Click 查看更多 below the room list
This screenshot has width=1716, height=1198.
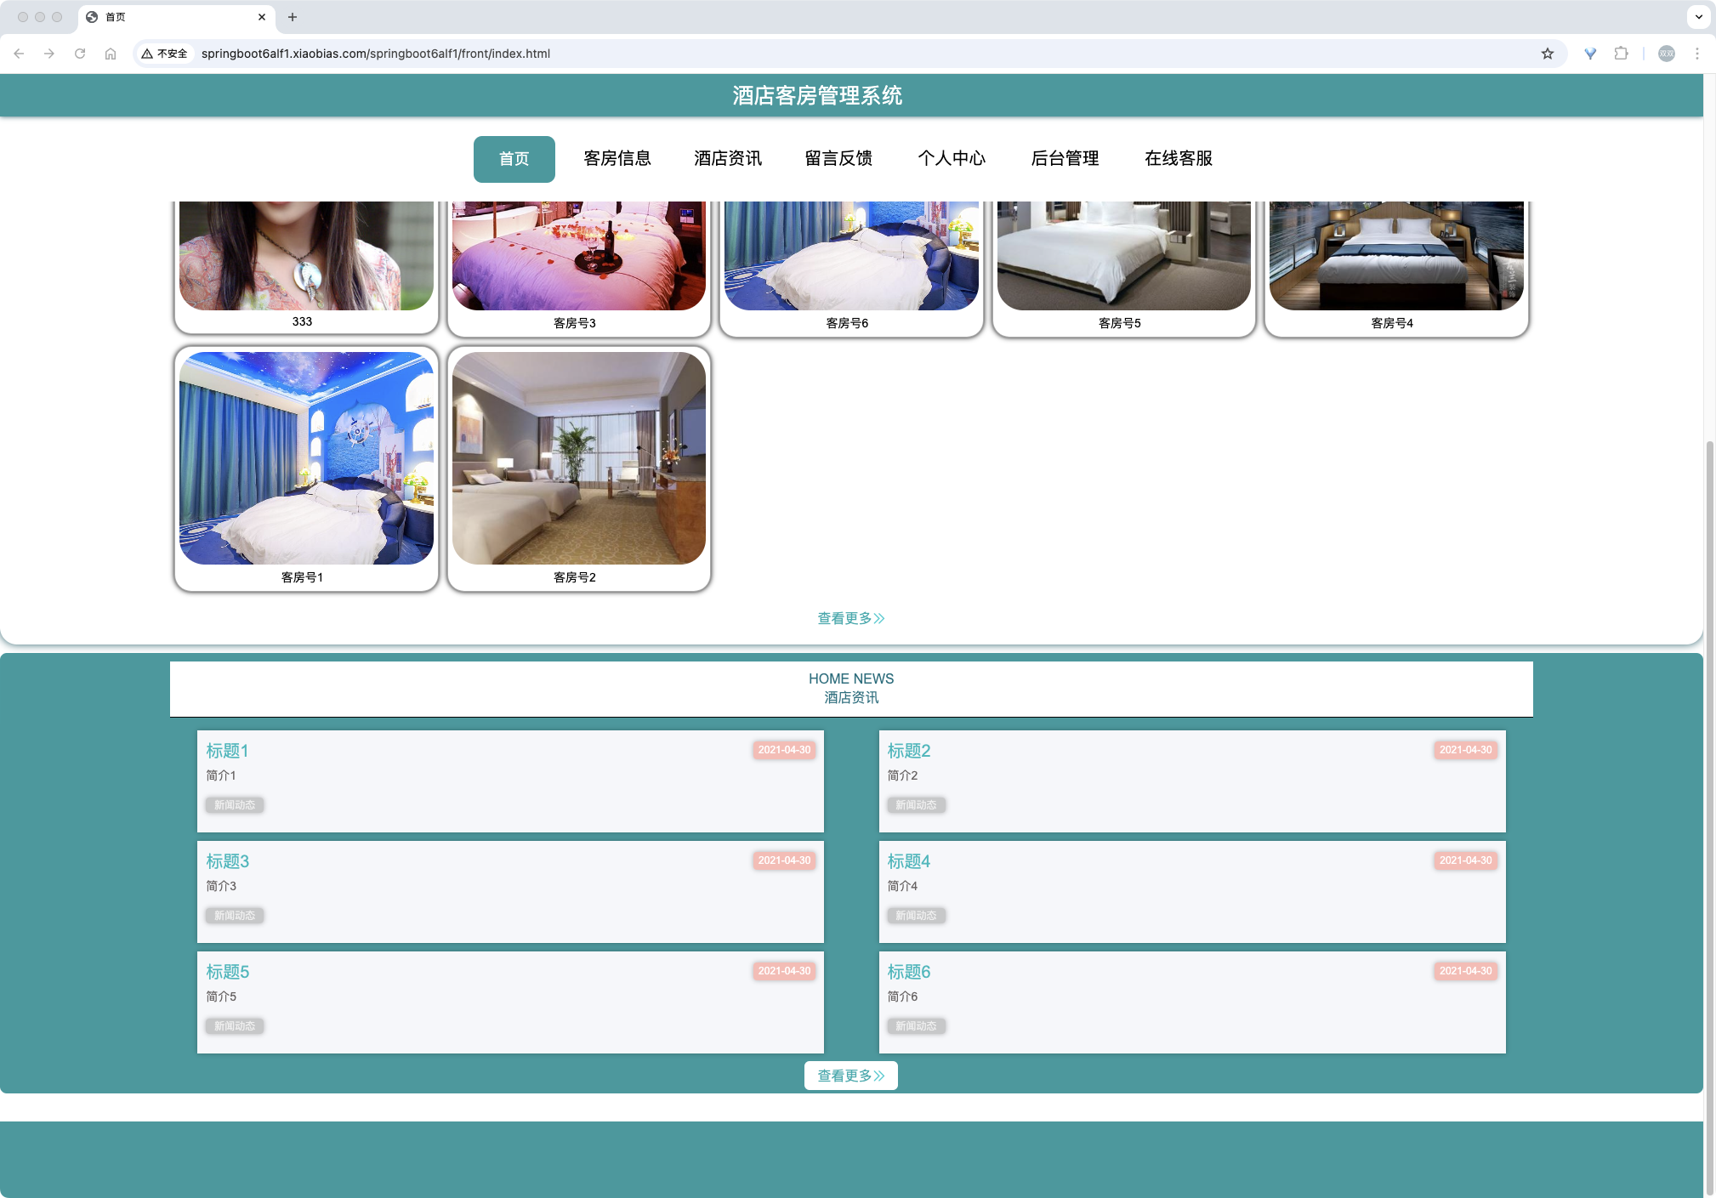(x=851, y=618)
